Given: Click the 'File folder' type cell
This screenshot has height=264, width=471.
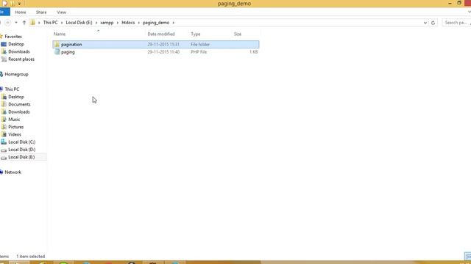Looking at the screenshot, I should [200, 44].
